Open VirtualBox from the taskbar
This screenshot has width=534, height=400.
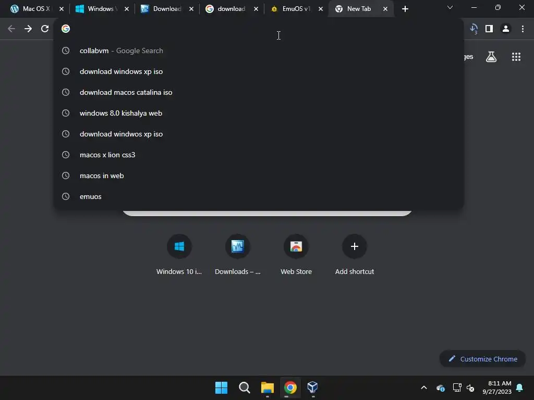coord(313,387)
